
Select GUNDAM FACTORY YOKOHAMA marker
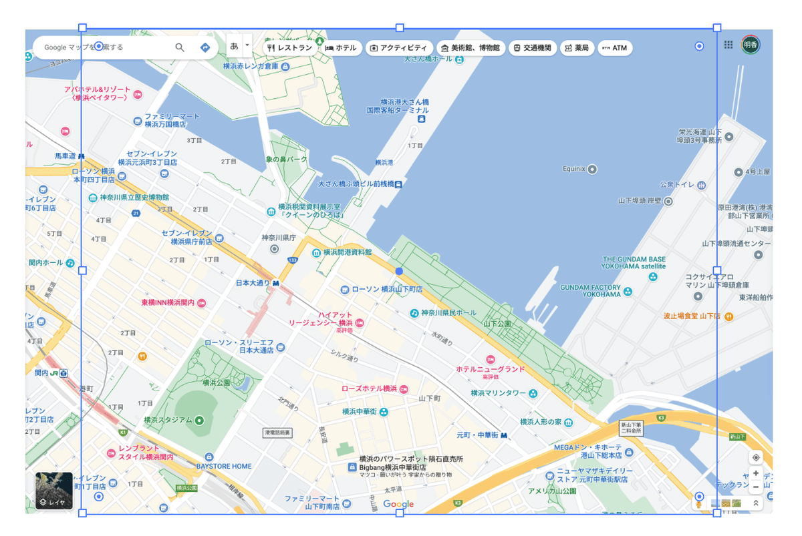tap(629, 290)
